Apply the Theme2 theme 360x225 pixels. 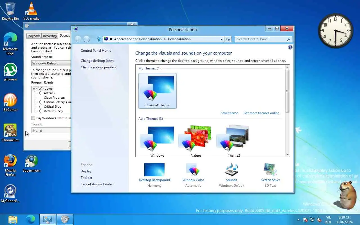pyautogui.click(x=234, y=141)
